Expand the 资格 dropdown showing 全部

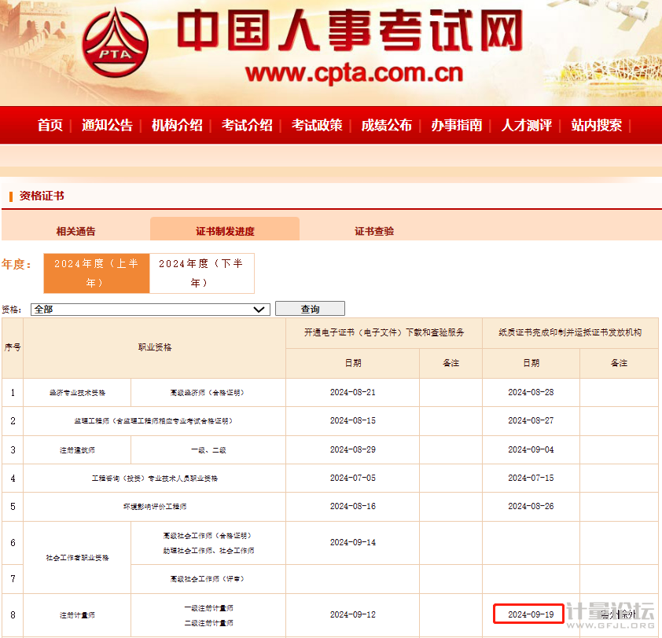click(150, 310)
